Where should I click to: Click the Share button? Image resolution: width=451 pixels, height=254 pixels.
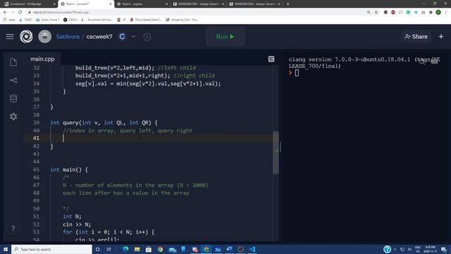pyautogui.click(x=416, y=37)
